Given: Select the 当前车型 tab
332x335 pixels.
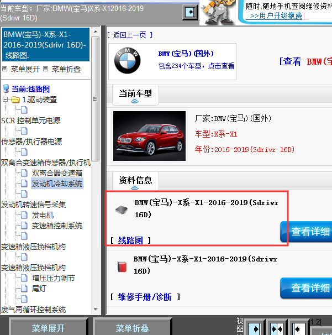Looking at the screenshot, I should (x=135, y=94).
